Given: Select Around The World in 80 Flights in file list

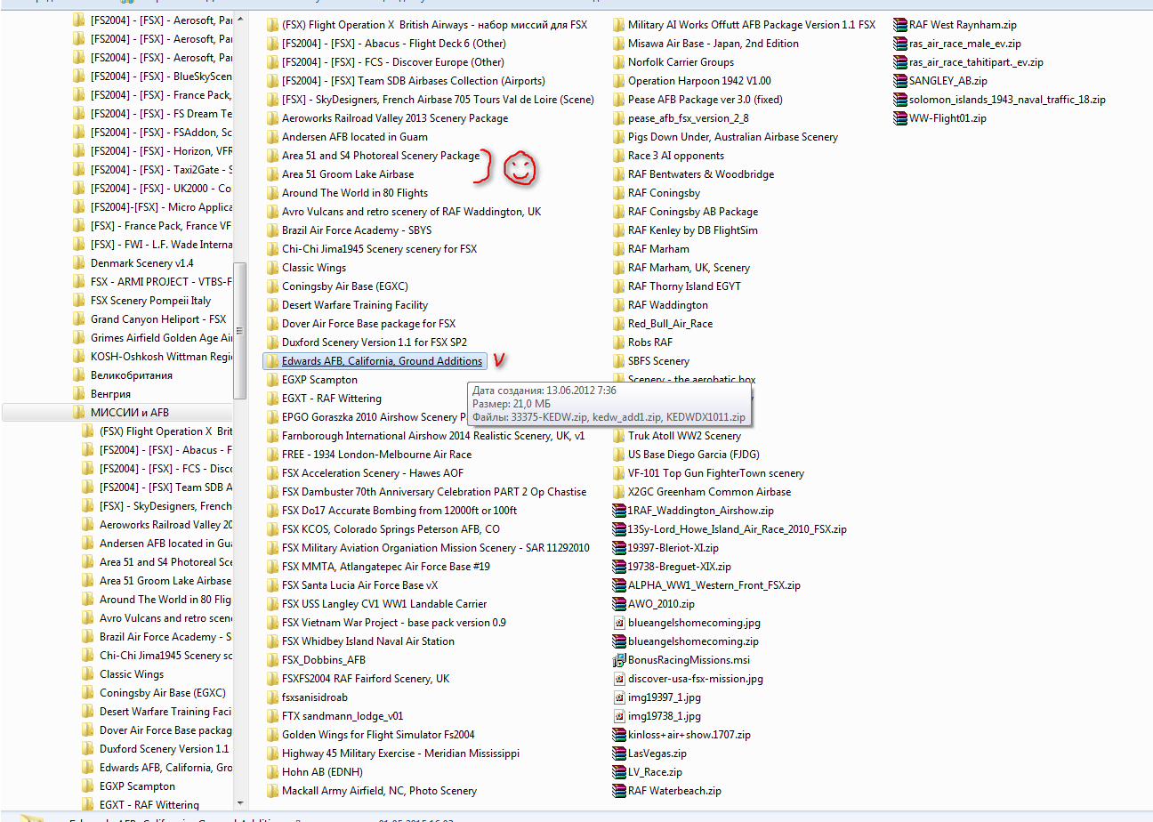Looking at the screenshot, I should pos(355,193).
